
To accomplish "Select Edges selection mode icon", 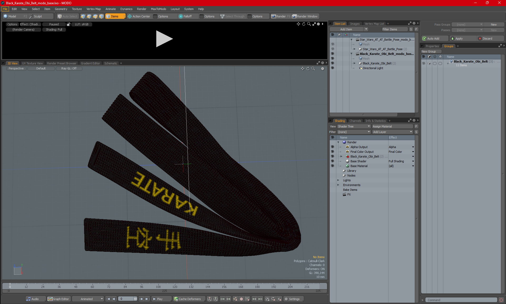I will click(89, 16).
